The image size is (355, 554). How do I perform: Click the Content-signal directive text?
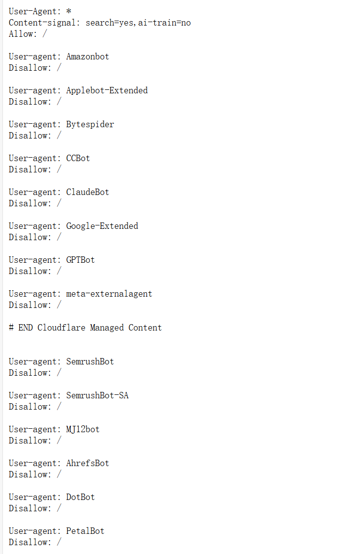tap(99, 23)
